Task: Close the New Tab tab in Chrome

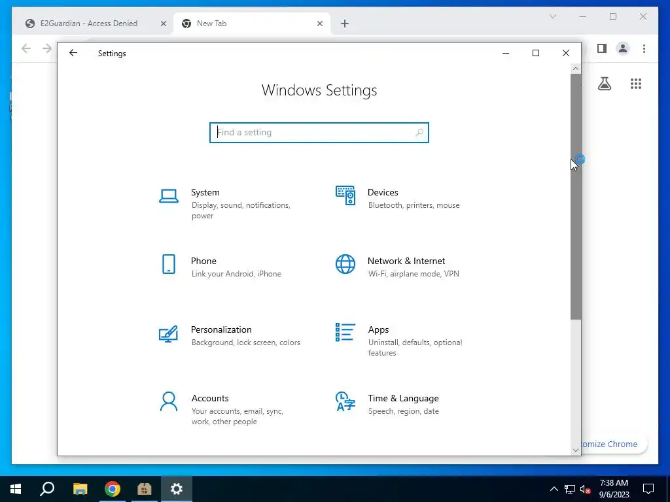Action: pyautogui.click(x=319, y=24)
